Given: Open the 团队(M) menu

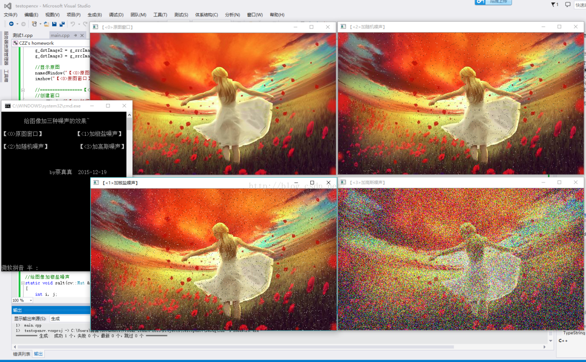Looking at the screenshot, I should pyautogui.click(x=138, y=15).
